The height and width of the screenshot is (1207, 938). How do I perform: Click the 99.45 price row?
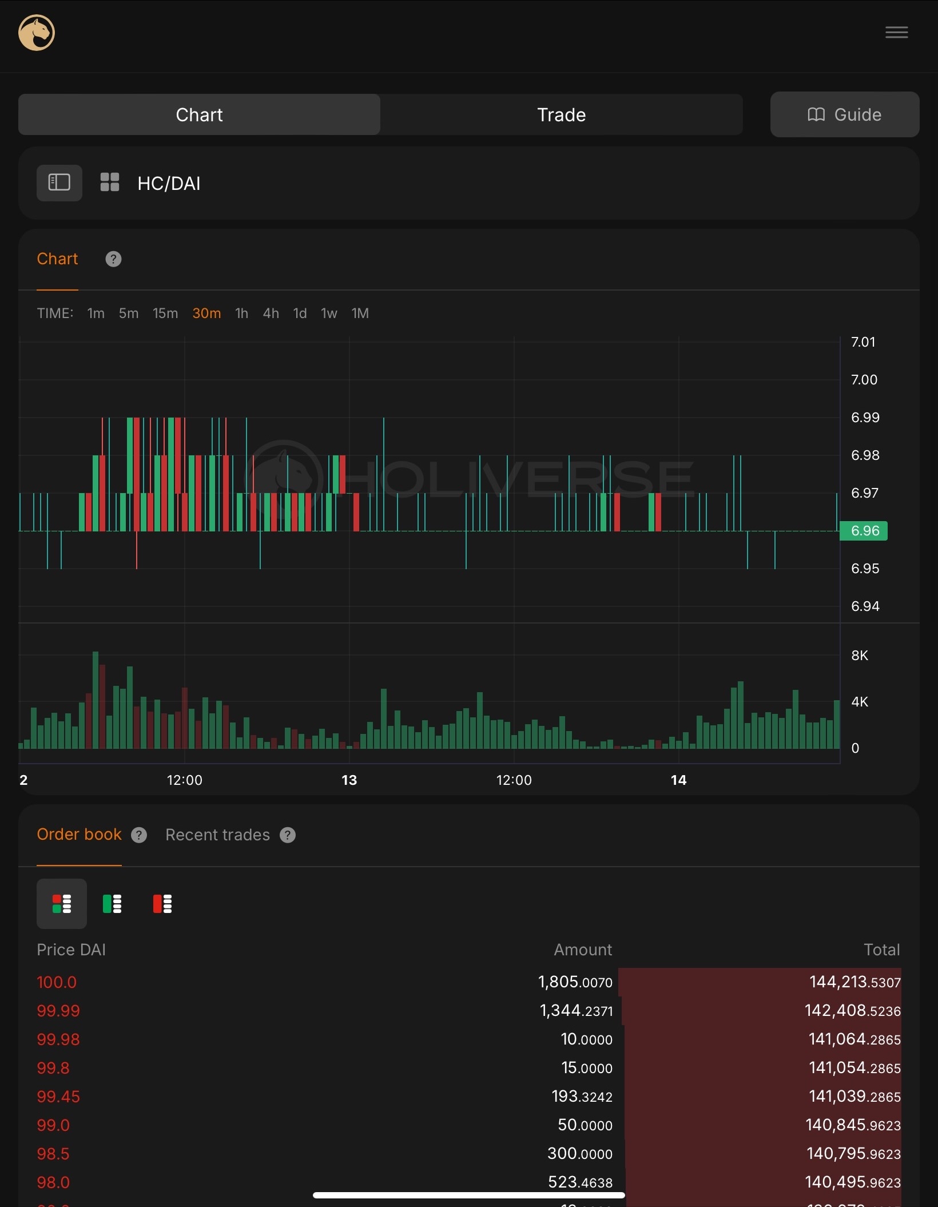[469, 1097]
